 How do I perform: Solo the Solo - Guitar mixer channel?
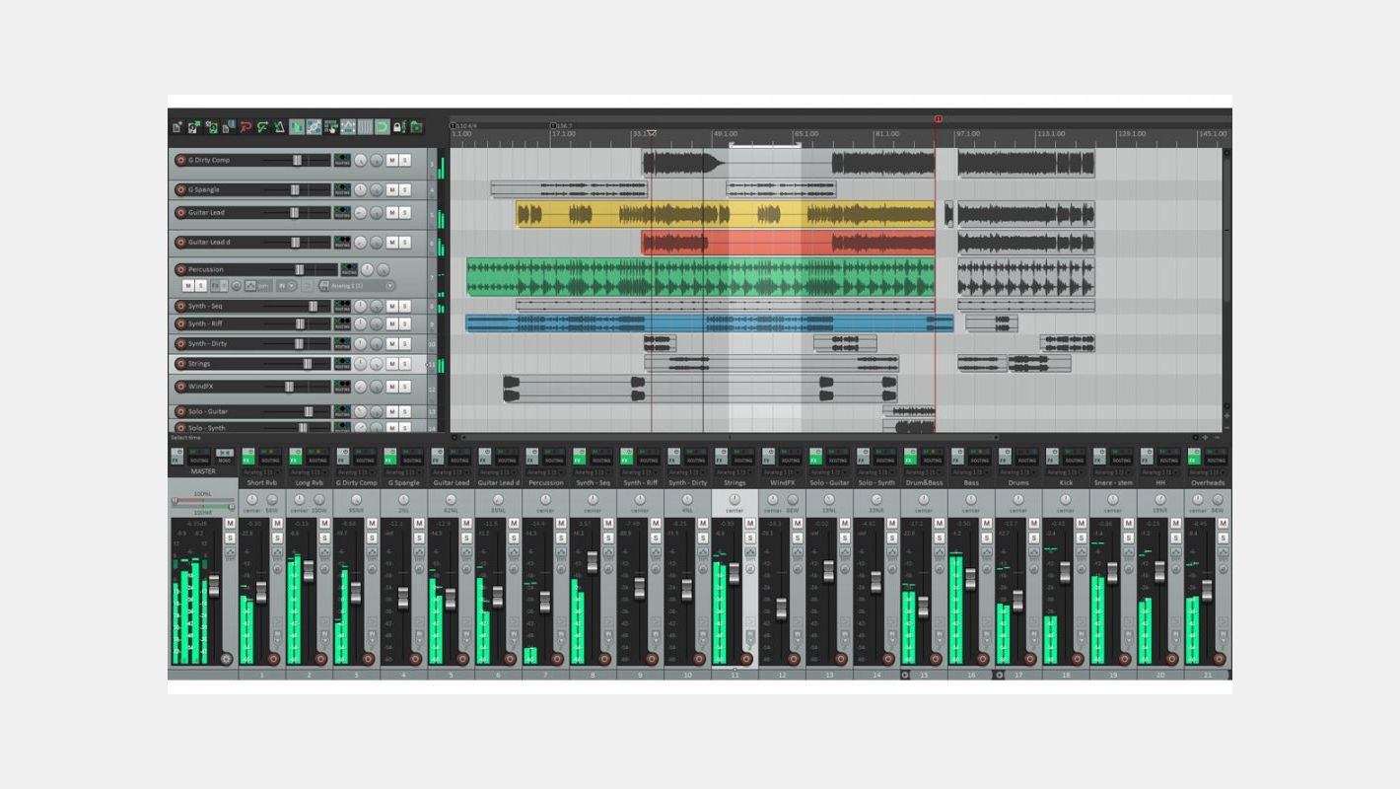[845, 538]
